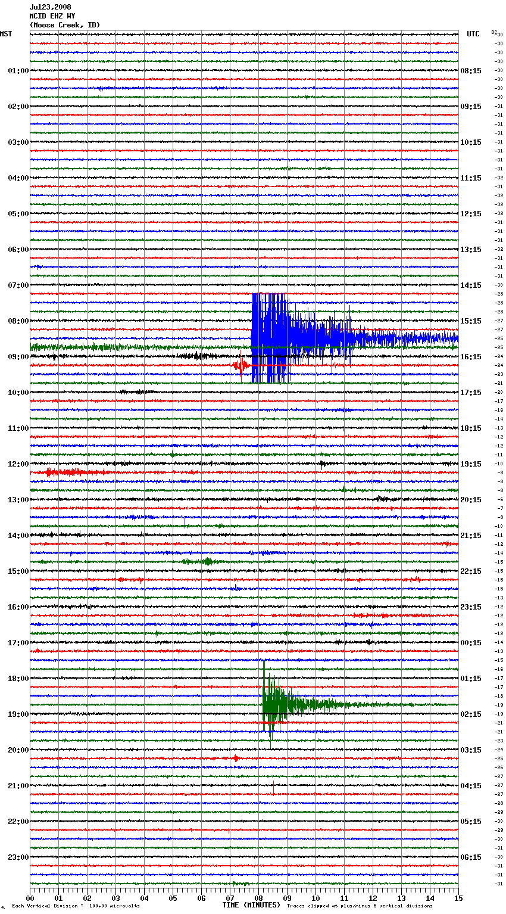The image size is (506, 914).
Task: Select the 09:00 MST time label
Action: [18, 357]
